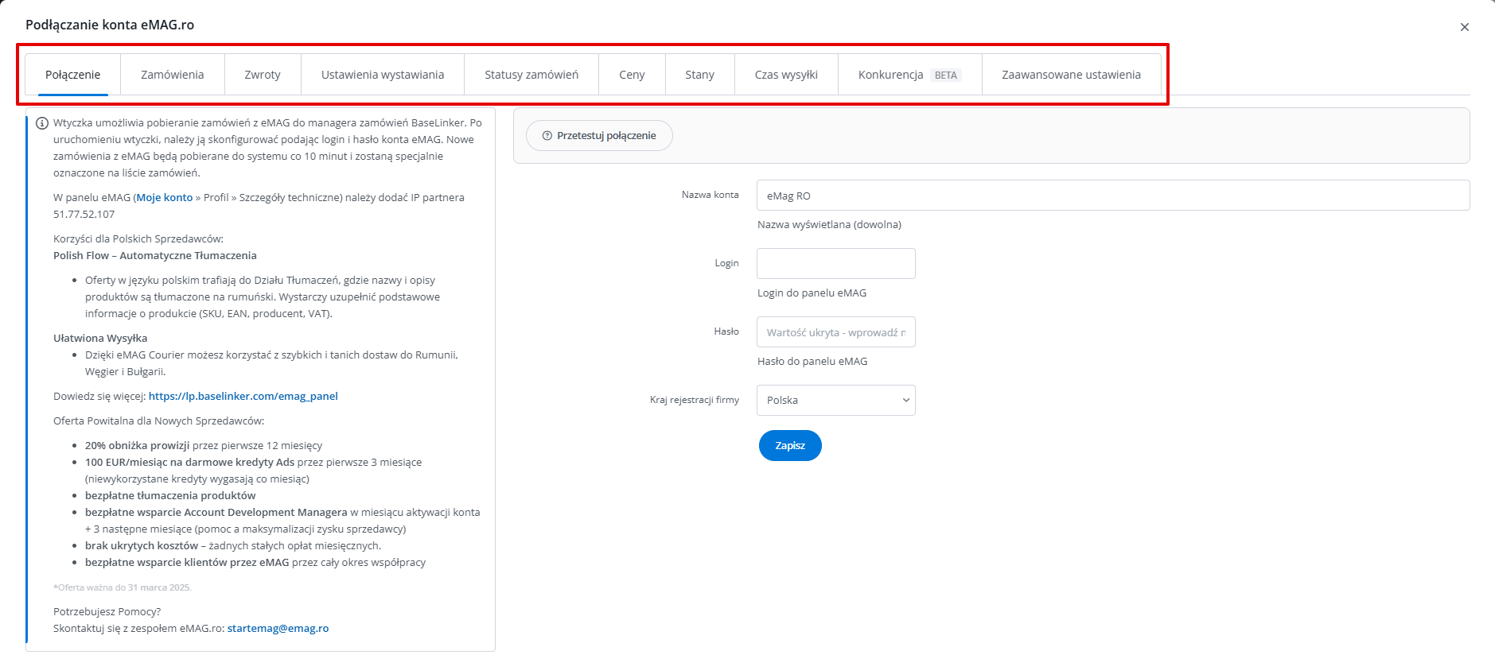Expand the Kraj rejestracji firmy dropdown

point(836,401)
